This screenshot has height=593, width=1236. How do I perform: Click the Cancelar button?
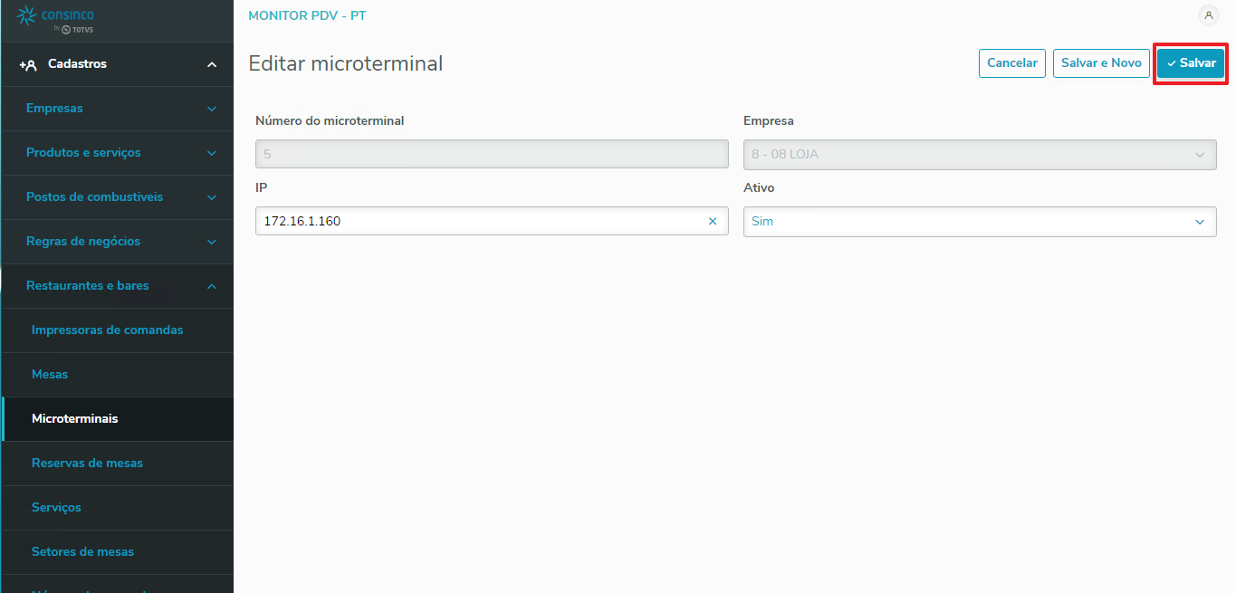1012,63
